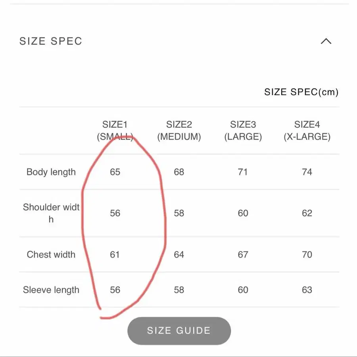Click the Chest width row label

[51, 255]
